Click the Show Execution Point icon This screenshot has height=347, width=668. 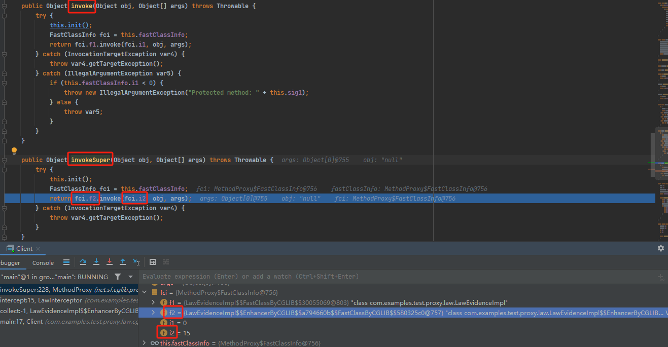66,262
